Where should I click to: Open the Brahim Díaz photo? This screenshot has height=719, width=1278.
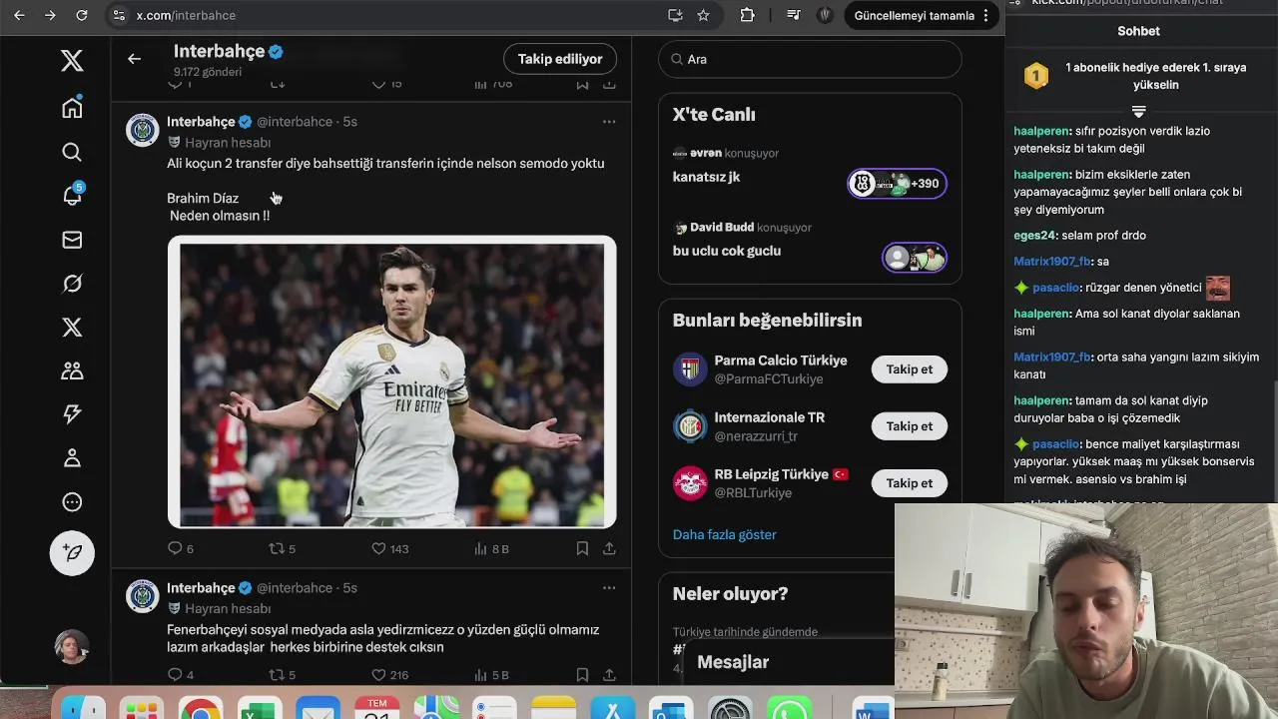click(x=391, y=381)
